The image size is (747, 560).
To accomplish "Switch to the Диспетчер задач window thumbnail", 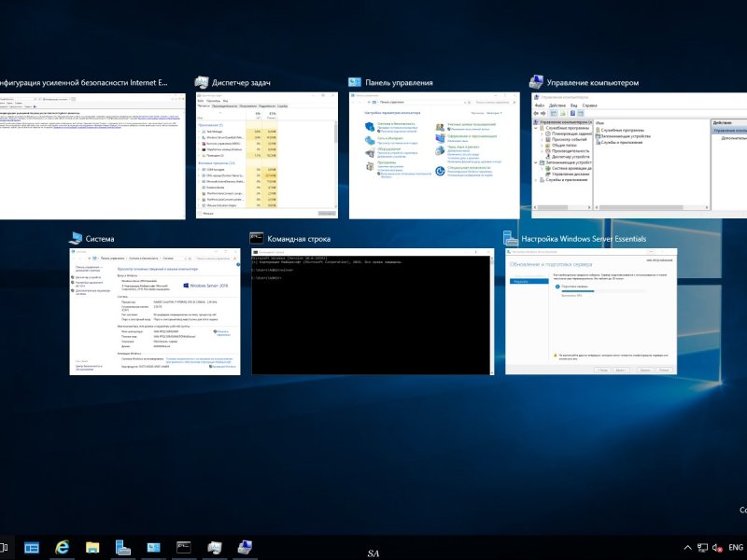I will [267, 155].
